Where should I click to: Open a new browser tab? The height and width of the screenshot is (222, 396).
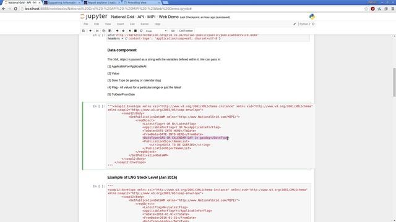165,2
